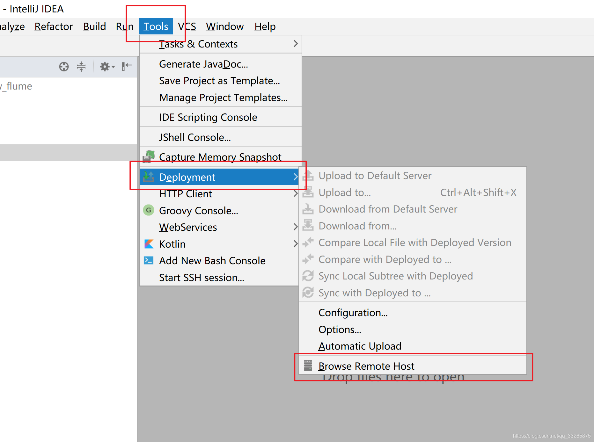Open Add New Bash Console terminal icon
This screenshot has height=442, width=594.
point(149,260)
